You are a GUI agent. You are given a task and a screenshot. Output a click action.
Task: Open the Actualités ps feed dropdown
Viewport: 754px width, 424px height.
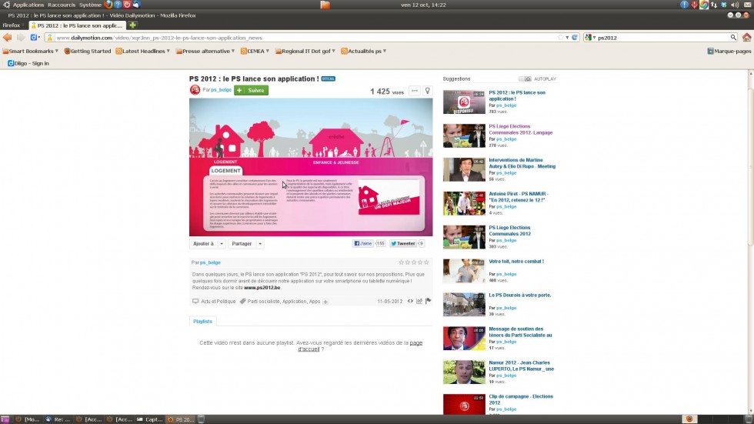pos(363,51)
